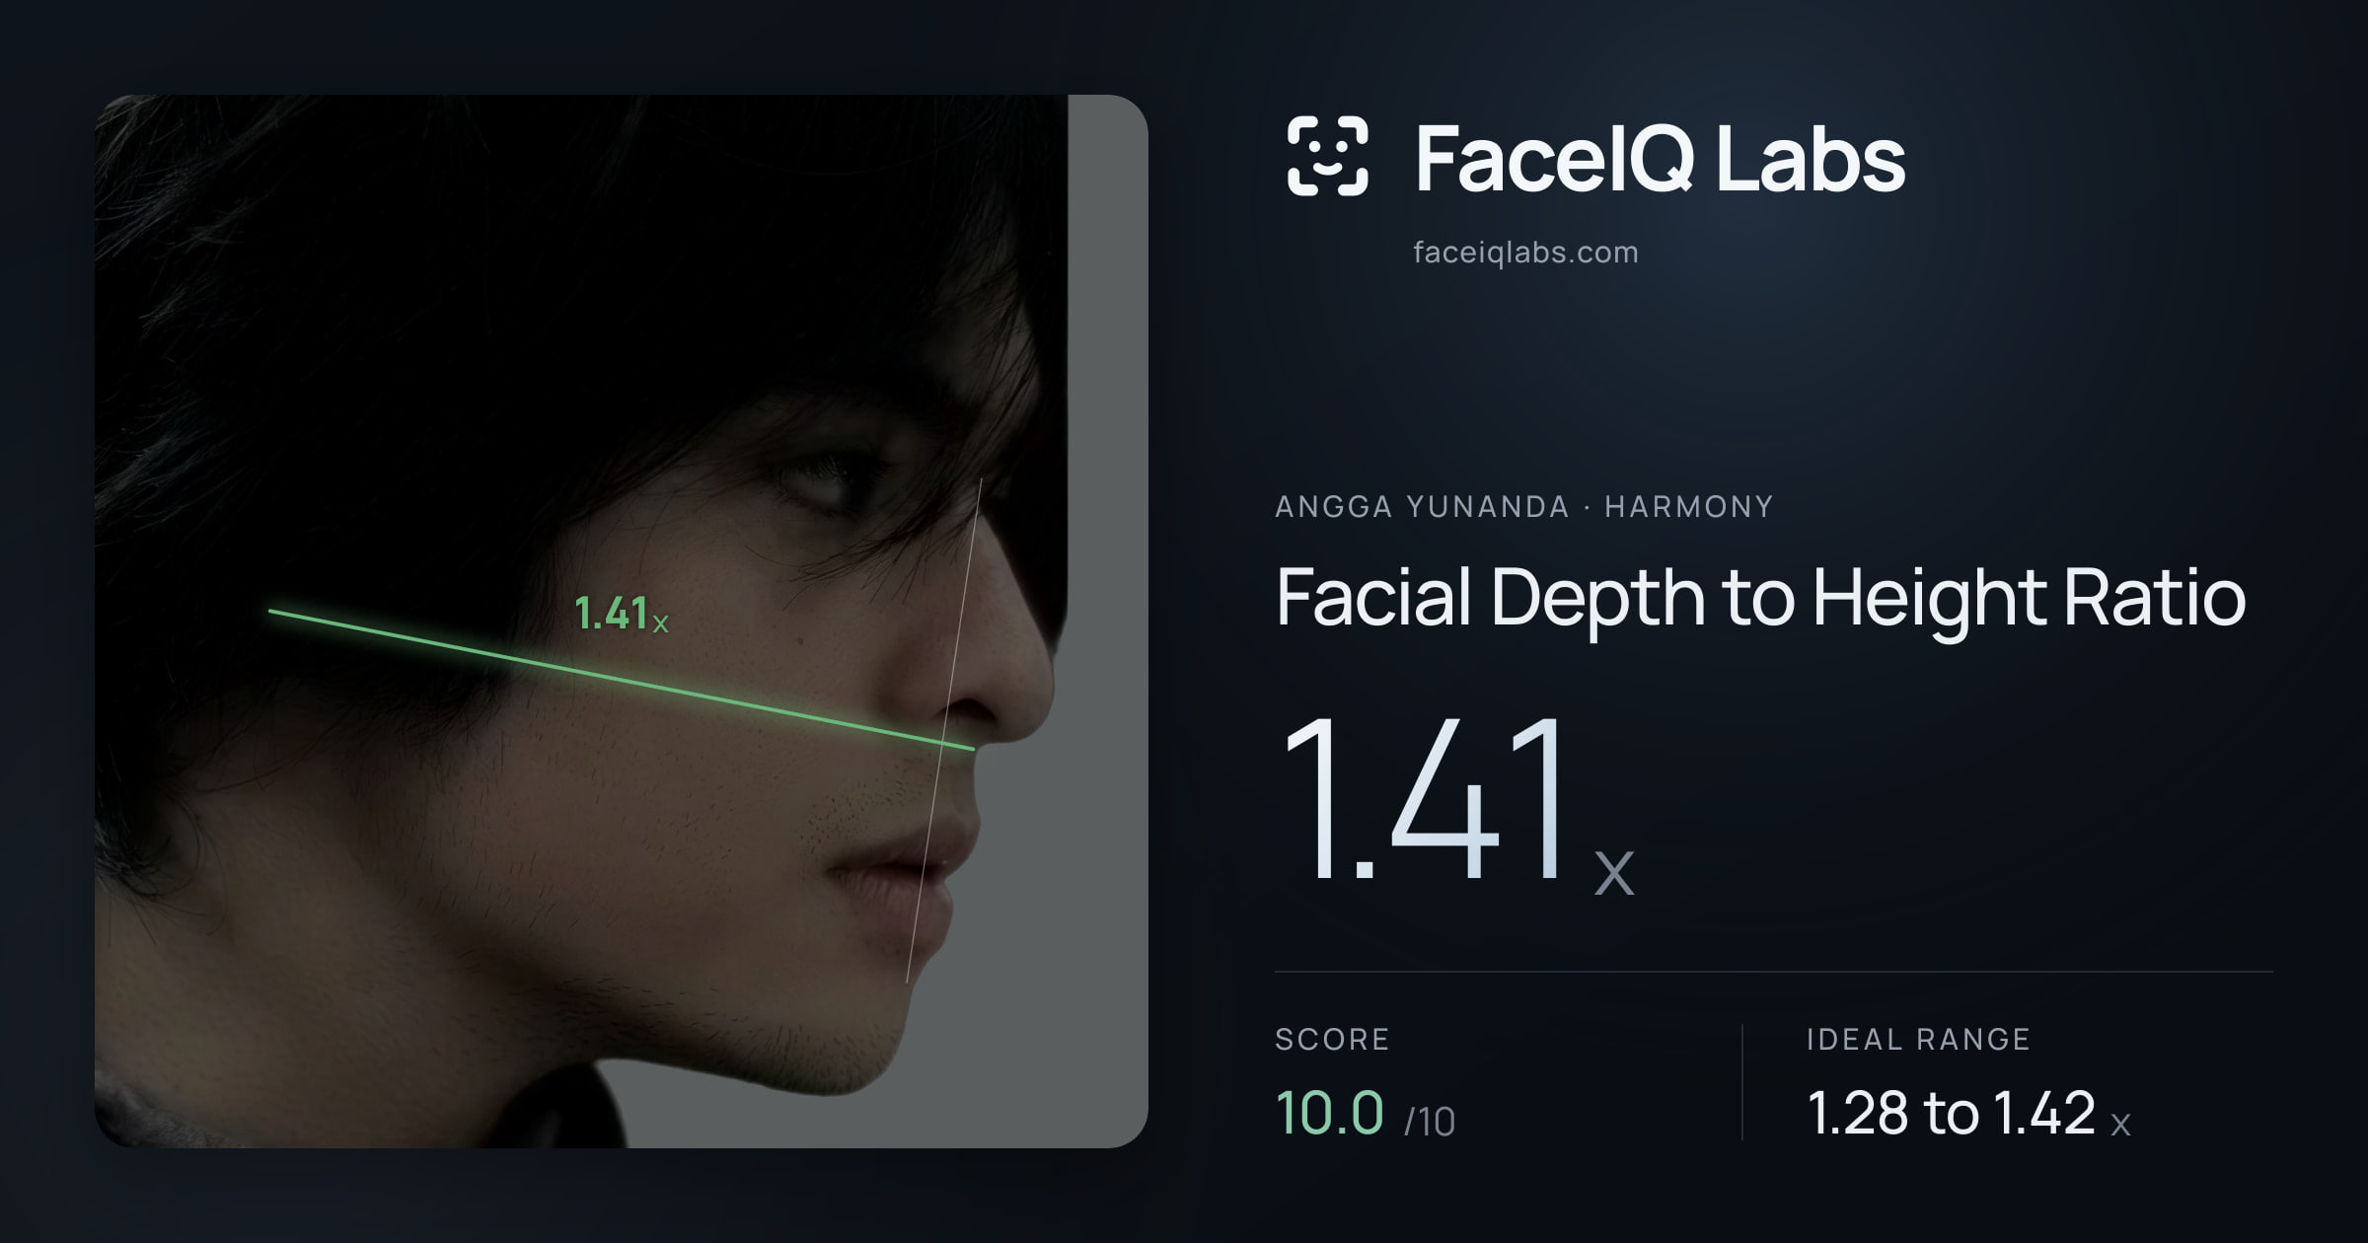This screenshot has height=1243, width=2368.
Task: Click the side-profile face photo
Action: coord(622,621)
